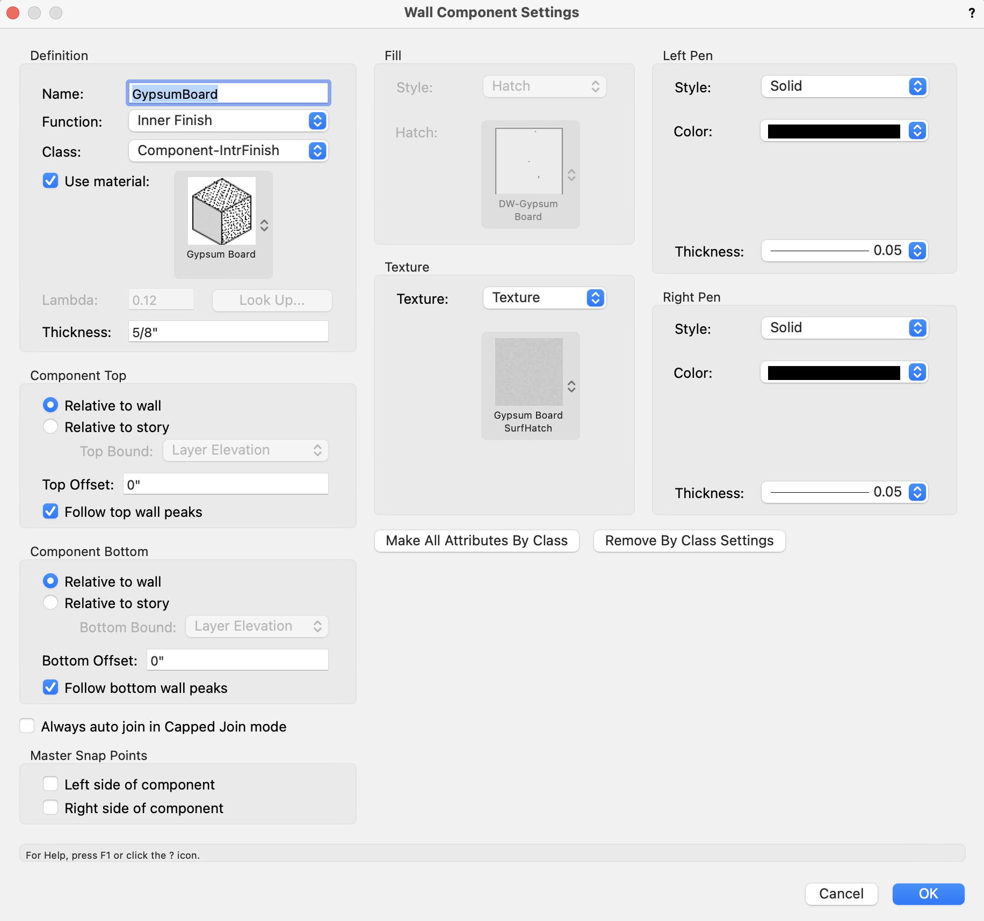
Task: Click the help question mark icon
Action: click(x=972, y=13)
